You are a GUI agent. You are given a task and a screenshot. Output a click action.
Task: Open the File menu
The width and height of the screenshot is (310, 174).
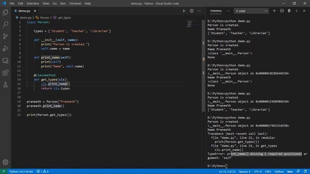(12, 3)
